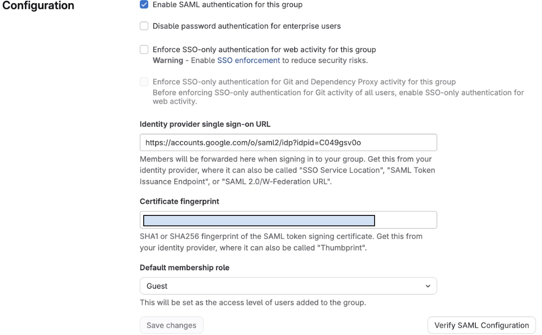Click the Warning text under SSO enforcement
The width and height of the screenshot is (542, 335).
coord(167,60)
